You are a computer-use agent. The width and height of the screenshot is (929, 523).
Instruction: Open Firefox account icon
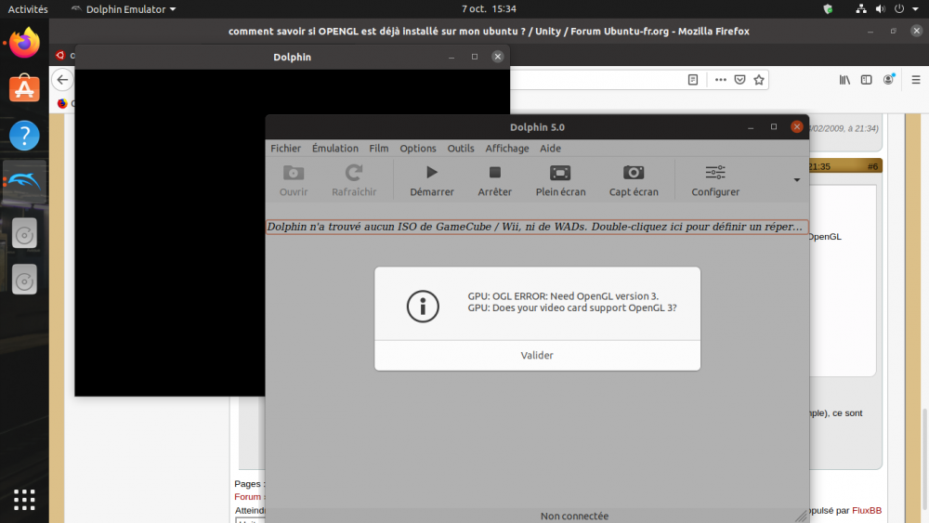(x=888, y=80)
